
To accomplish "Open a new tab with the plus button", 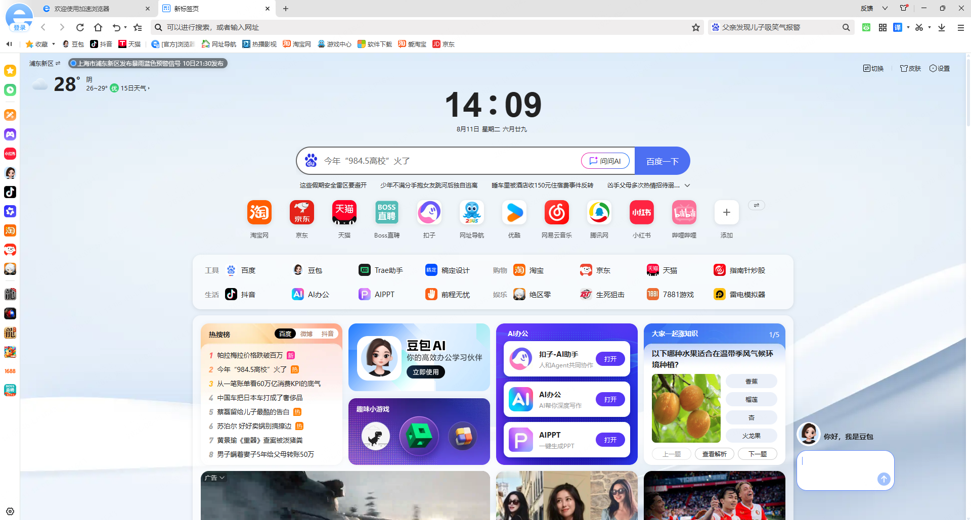I will point(286,9).
